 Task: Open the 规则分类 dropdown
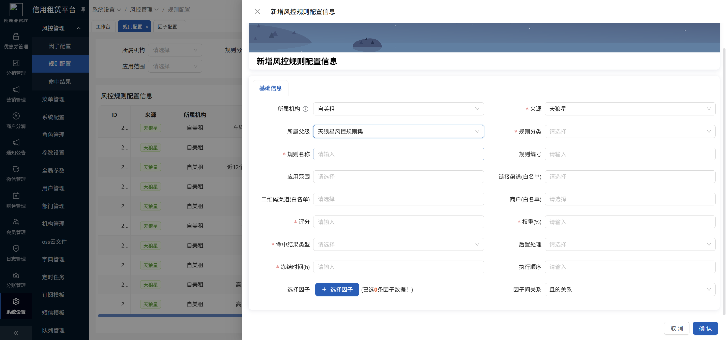pos(630,132)
